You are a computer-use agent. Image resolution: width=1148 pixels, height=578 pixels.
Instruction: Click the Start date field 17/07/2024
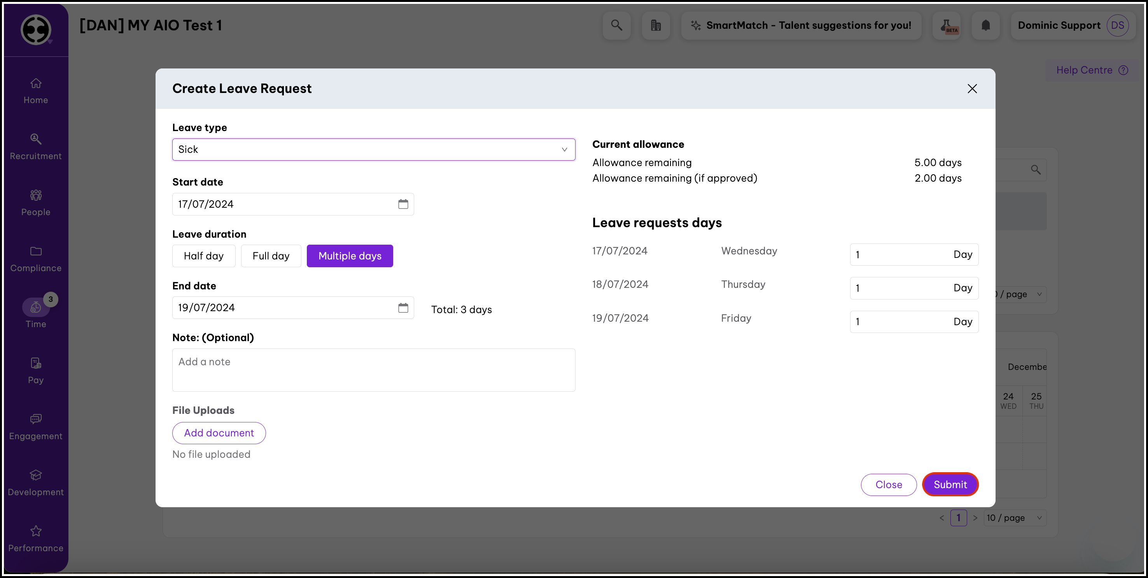293,204
